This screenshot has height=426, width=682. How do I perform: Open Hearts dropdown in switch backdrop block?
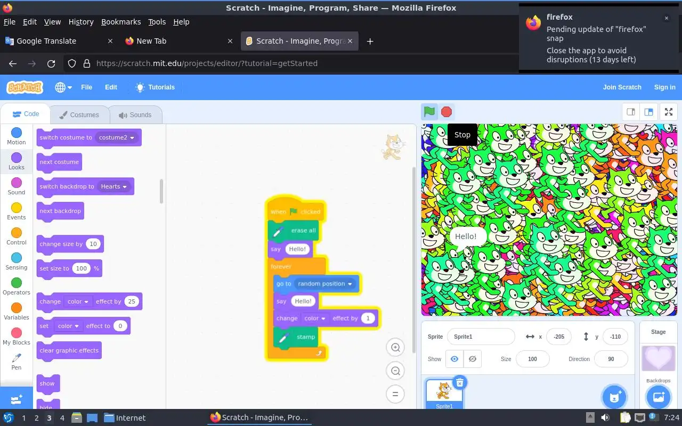click(115, 186)
